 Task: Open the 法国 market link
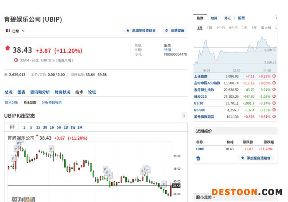click(x=167, y=50)
